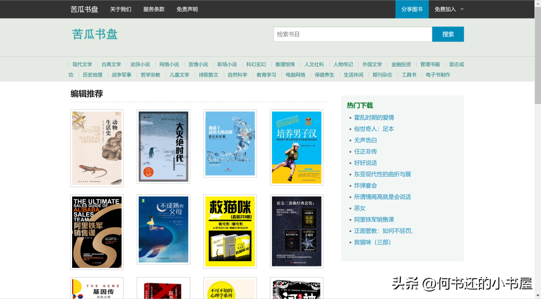Screen dimensions: 541x299
Task: Open 人物传记 category
Action: pos(343,64)
